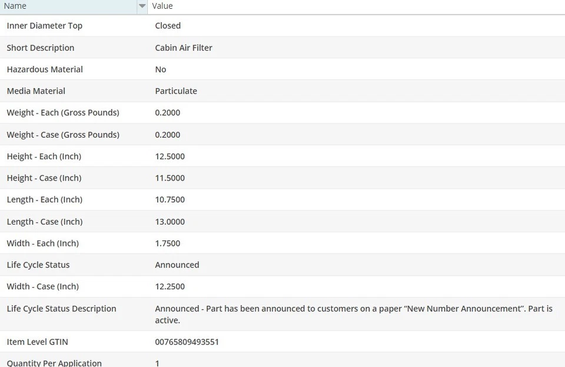Screen dimensions: 565x367
Task: Select the Inner Diameter Top label
Action: click(45, 26)
